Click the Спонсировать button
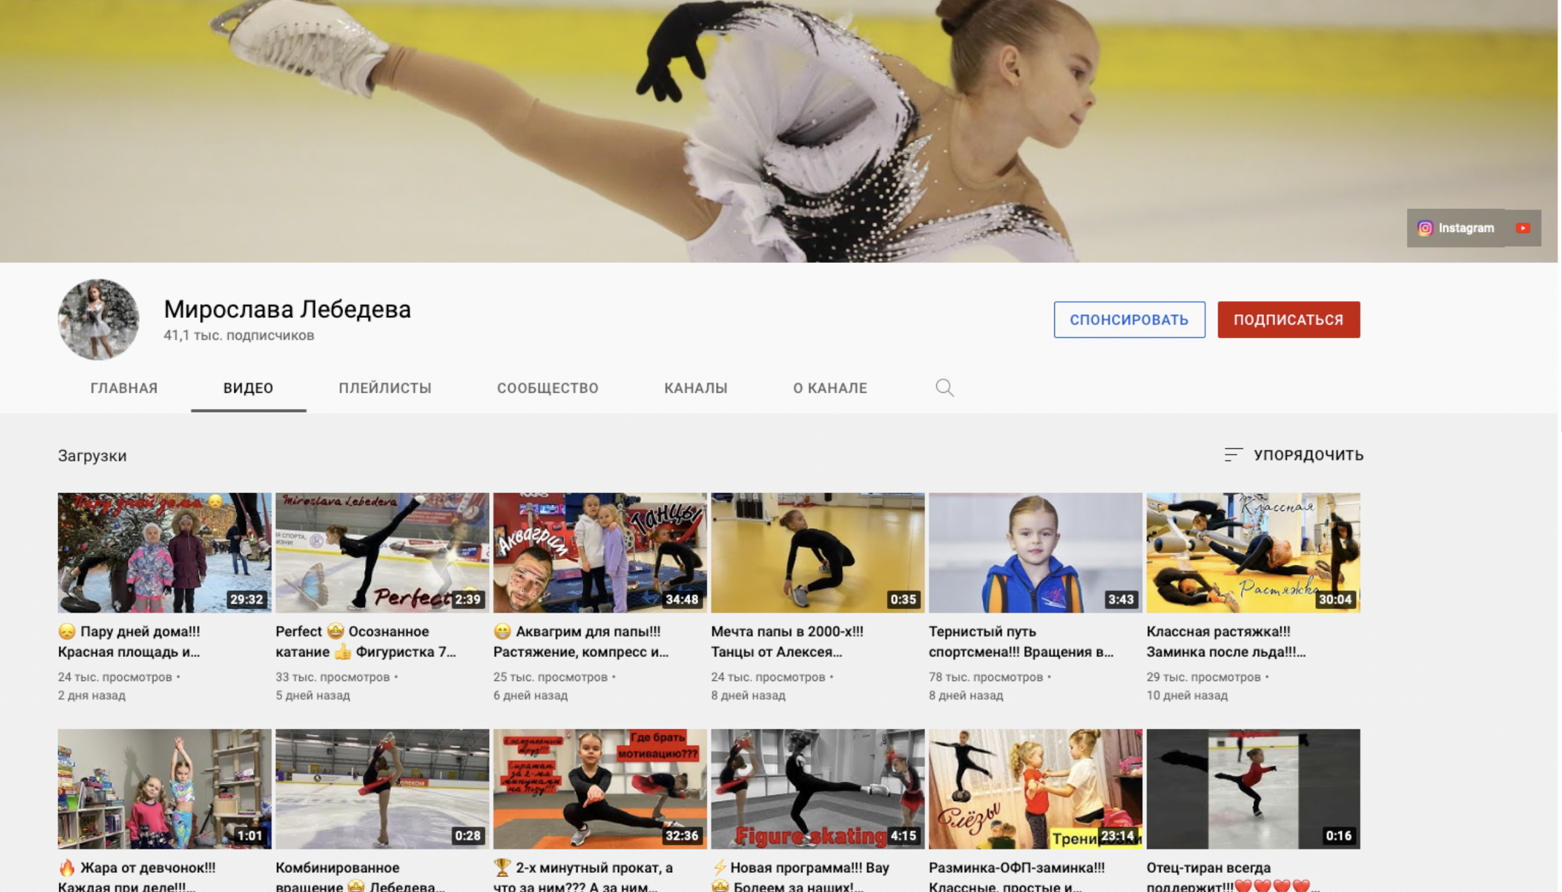The width and height of the screenshot is (1562, 892). coord(1129,320)
